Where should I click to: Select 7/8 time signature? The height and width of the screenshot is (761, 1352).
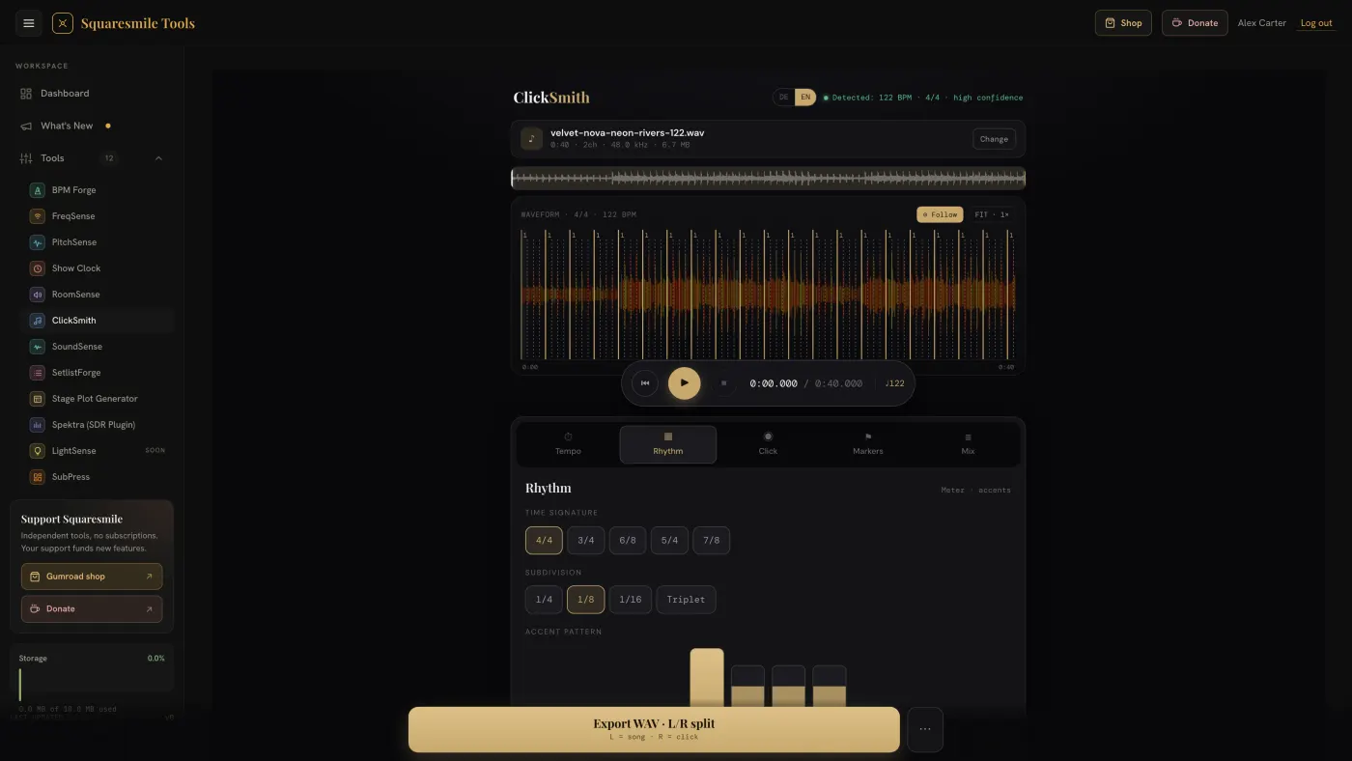712,540
